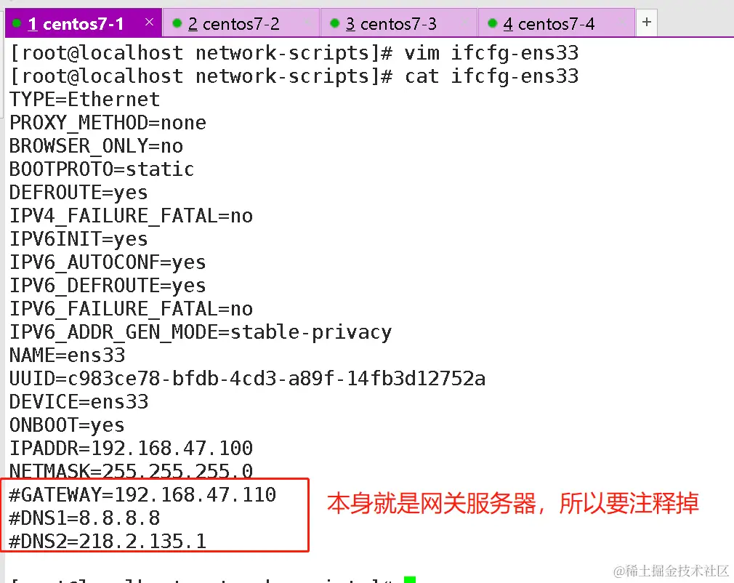The width and height of the screenshot is (734, 583).
Task: Close the centos7-1 session tab
Action: click(149, 22)
